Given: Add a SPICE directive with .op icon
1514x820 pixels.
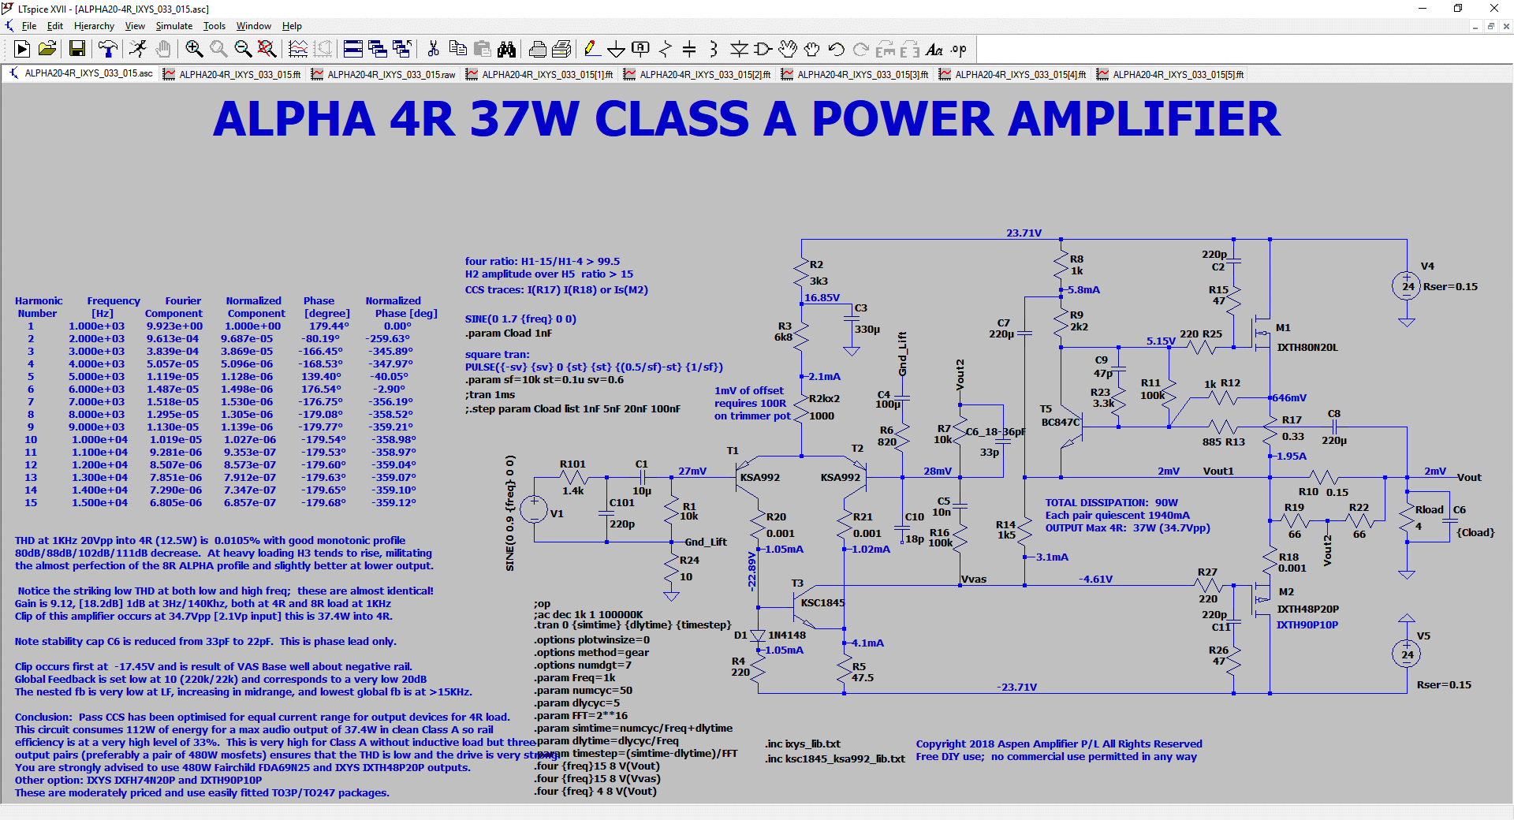Looking at the screenshot, I should tap(958, 50).
